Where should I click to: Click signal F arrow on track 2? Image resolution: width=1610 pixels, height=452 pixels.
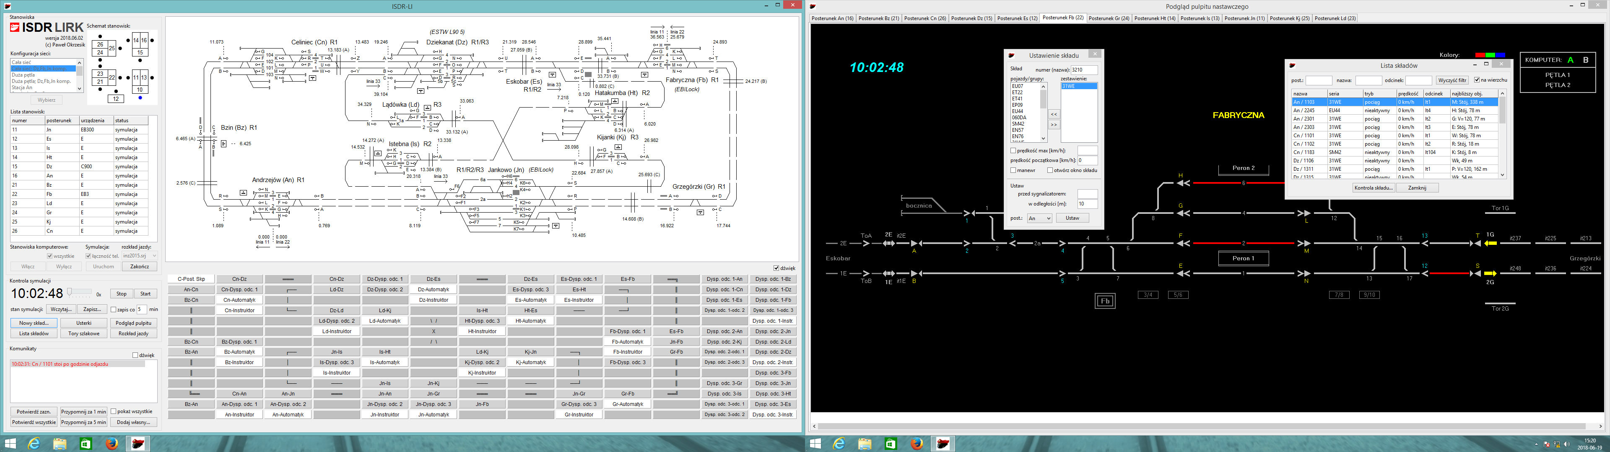click(x=1182, y=243)
